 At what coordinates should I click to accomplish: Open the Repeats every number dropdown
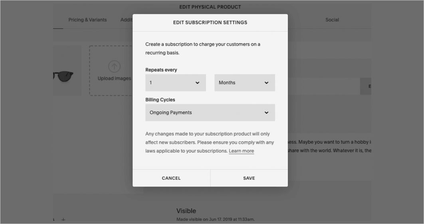[x=176, y=83]
